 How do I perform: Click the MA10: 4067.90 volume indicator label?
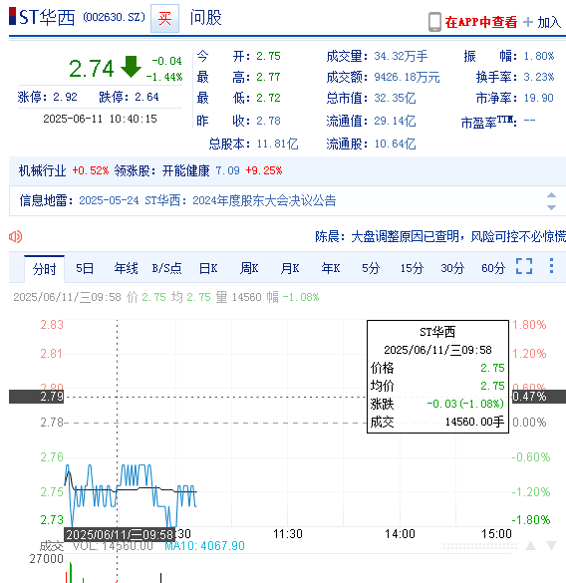[x=204, y=546]
